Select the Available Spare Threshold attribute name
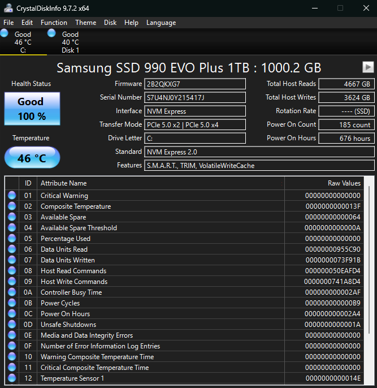The image size is (377, 388). [79, 227]
